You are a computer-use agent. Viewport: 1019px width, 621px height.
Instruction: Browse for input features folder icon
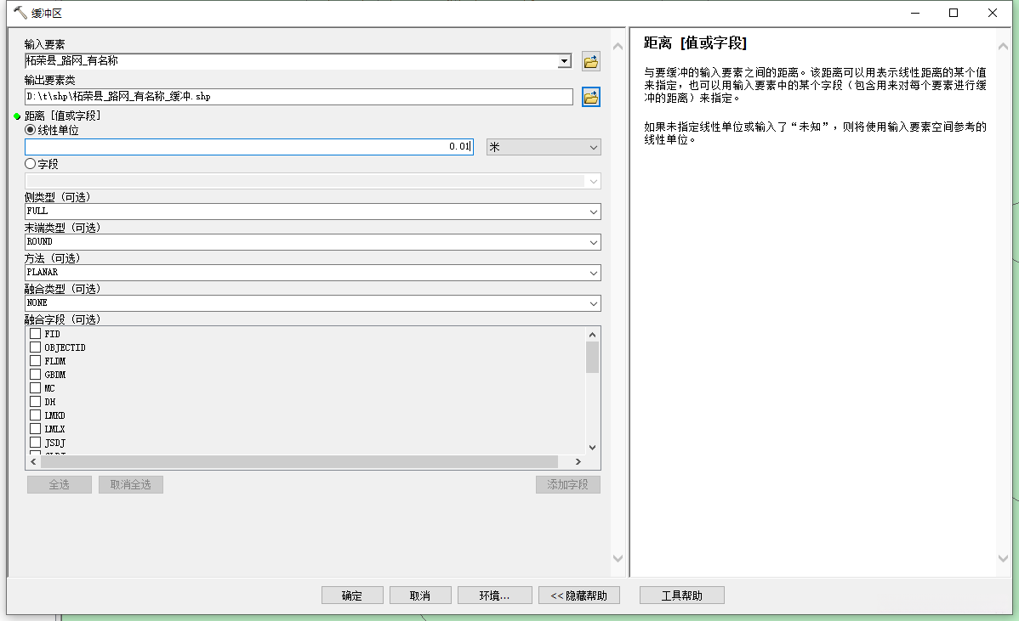click(x=591, y=62)
